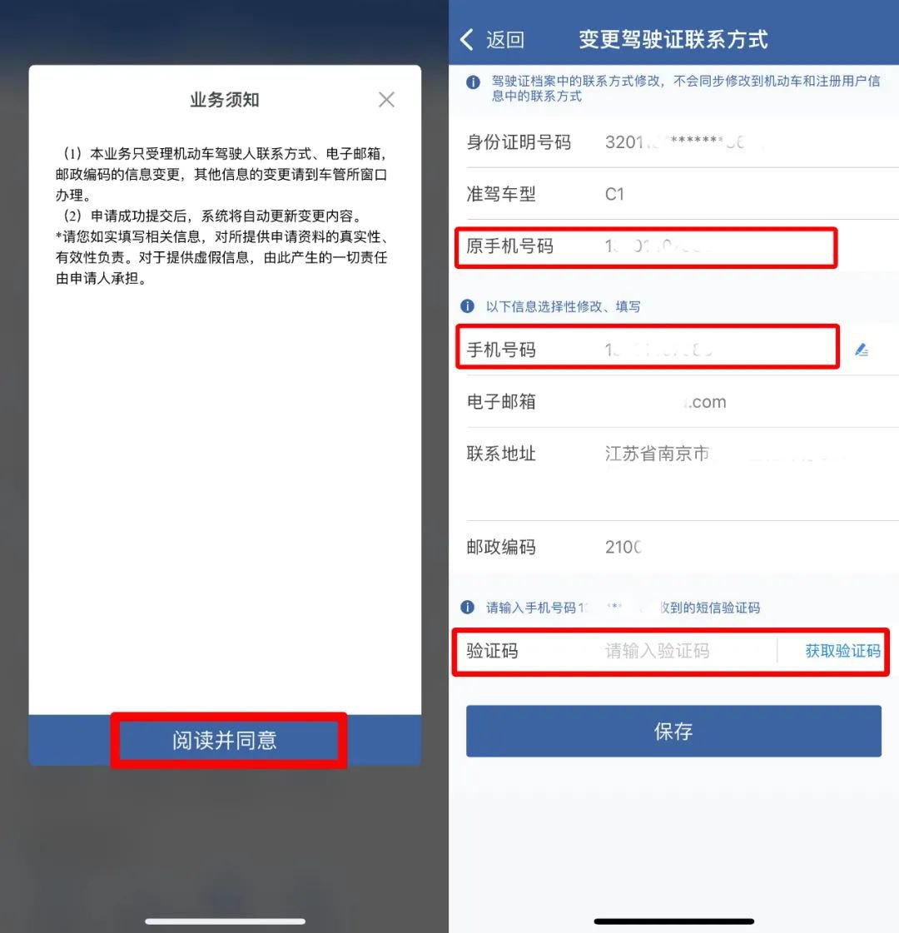Close the 业务须知 dialog with the X icon
The height and width of the screenshot is (933, 899).
click(387, 99)
